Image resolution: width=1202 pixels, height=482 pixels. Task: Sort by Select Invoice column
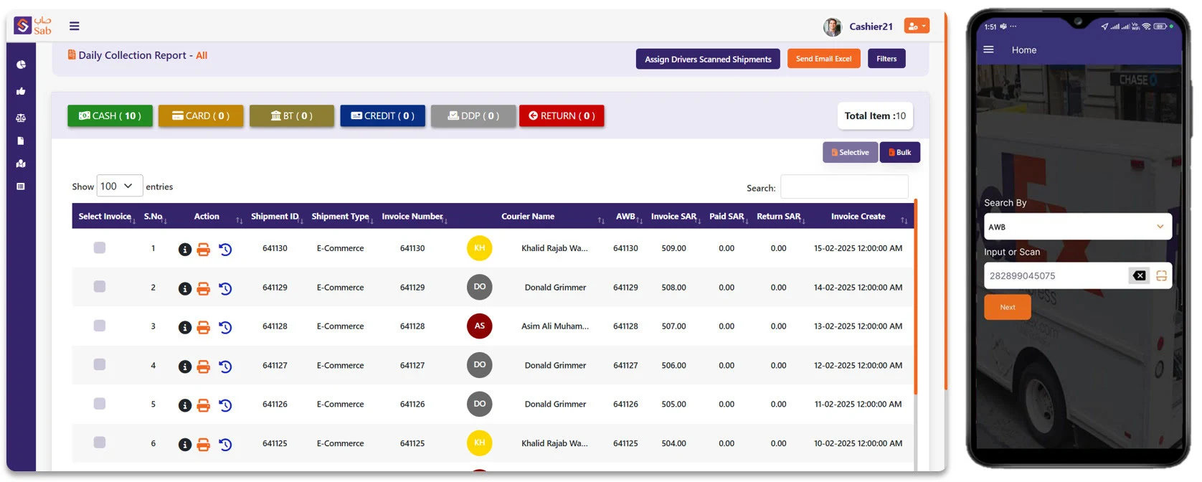pyautogui.click(x=105, y=216)
